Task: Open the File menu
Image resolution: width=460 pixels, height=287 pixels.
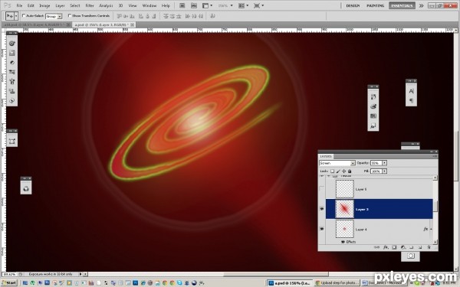Action: [19, 5]
